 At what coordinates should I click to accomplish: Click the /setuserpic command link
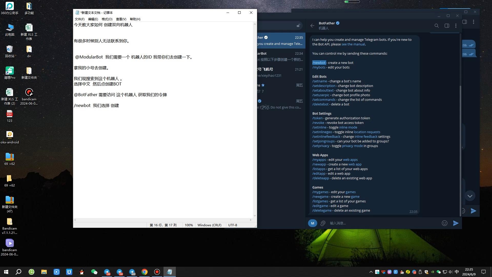click(321, 95)
